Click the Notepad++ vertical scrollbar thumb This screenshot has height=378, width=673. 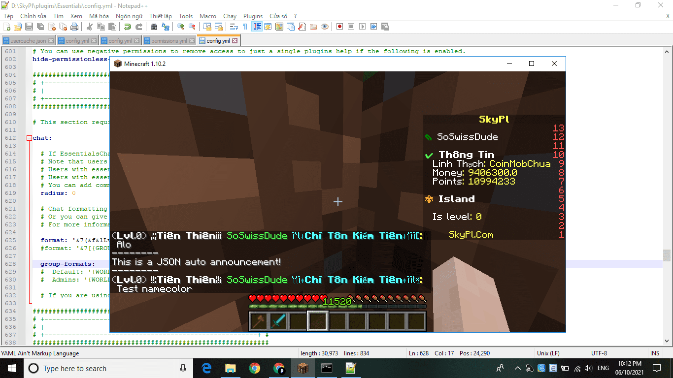click(x=667, y=255)
